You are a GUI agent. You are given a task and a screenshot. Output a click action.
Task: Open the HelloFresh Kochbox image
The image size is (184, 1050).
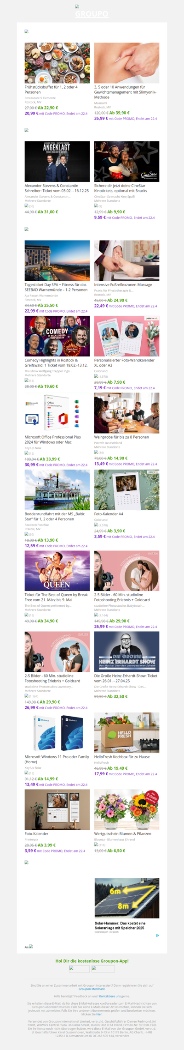[126, 733]
